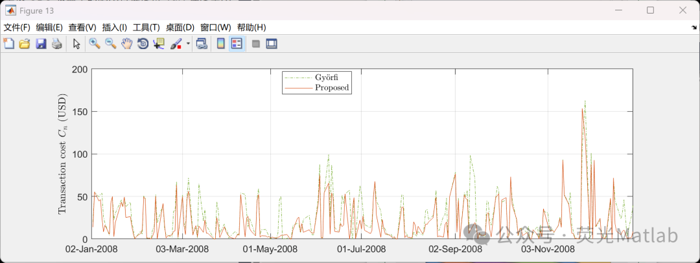Save the figure with the floppy disk icon

tap(41, 43)
